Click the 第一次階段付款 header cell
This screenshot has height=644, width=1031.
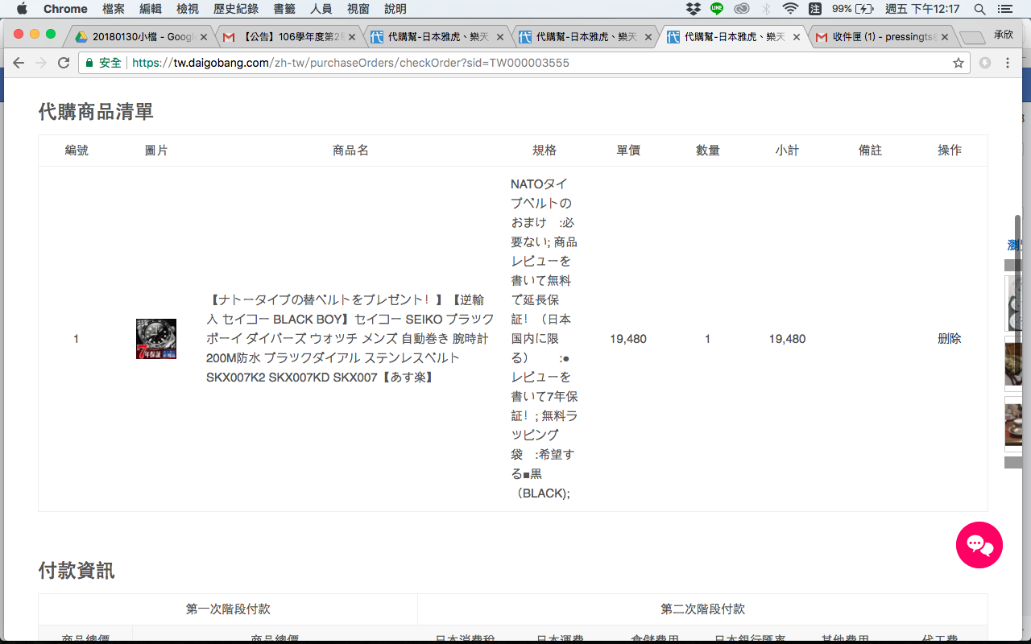pyautogui.click(x=228, y=609)
